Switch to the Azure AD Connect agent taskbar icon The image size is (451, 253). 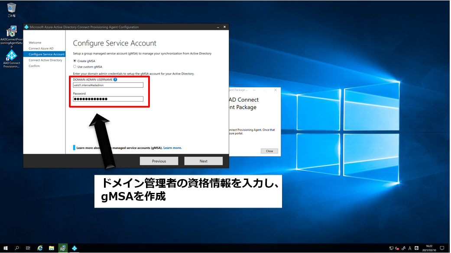pyautogui.click(x=75, y=248)
